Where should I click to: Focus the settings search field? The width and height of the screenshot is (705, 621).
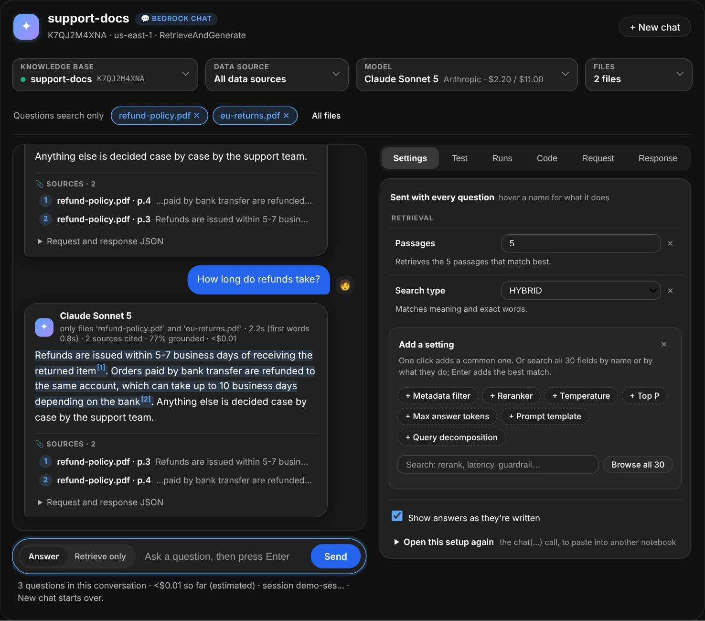pos(498,465)
